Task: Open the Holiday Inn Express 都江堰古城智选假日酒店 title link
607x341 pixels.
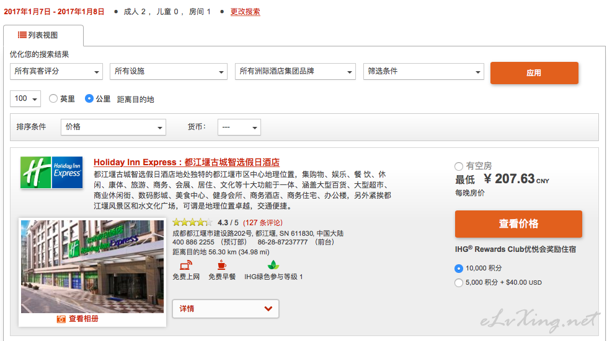Action: click(187, 162)
